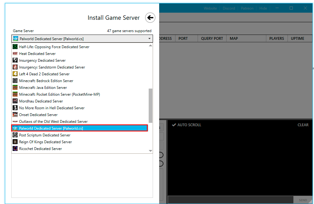Click the Minecraft: Bedrock Edition icon
The image size is (314, 204).
[15, 81]
